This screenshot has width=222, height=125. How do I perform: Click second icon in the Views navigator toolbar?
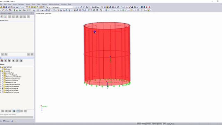[6, 17]
